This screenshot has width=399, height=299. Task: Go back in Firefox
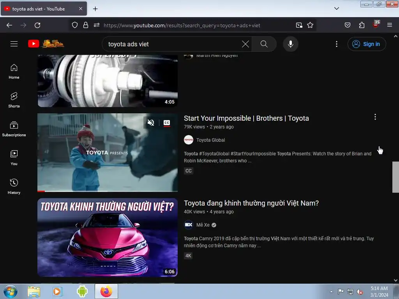[x=9, y=25]
